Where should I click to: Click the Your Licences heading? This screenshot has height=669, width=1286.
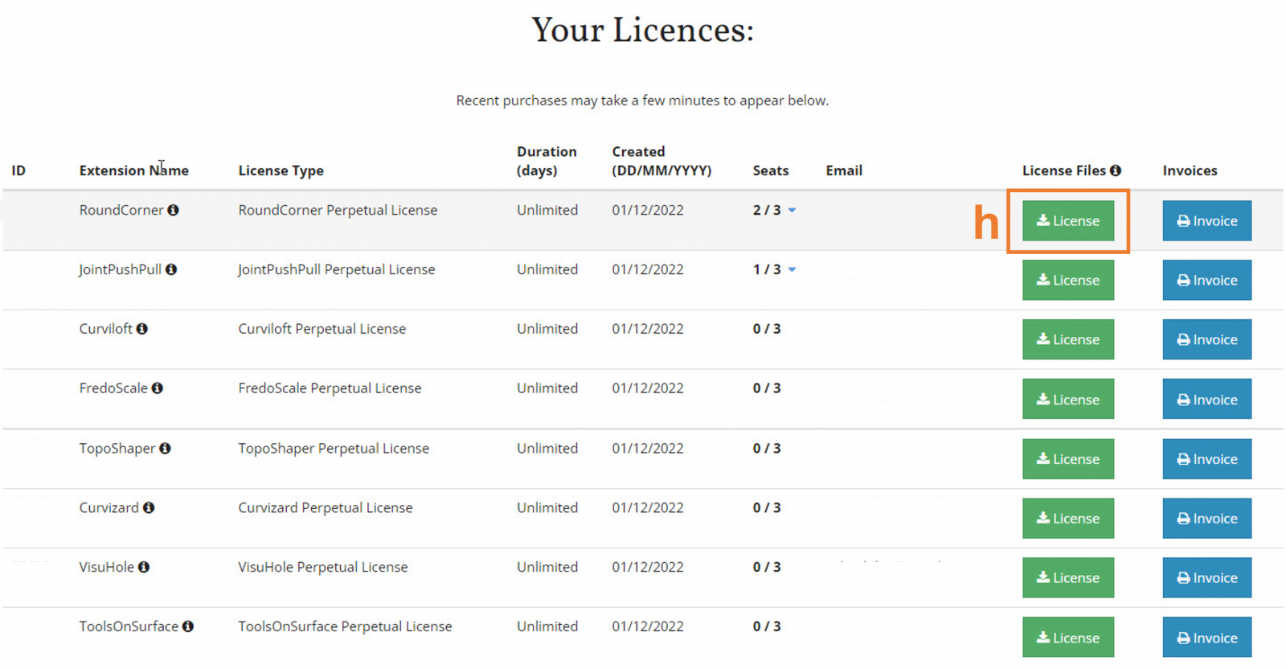tap(643, 31)
